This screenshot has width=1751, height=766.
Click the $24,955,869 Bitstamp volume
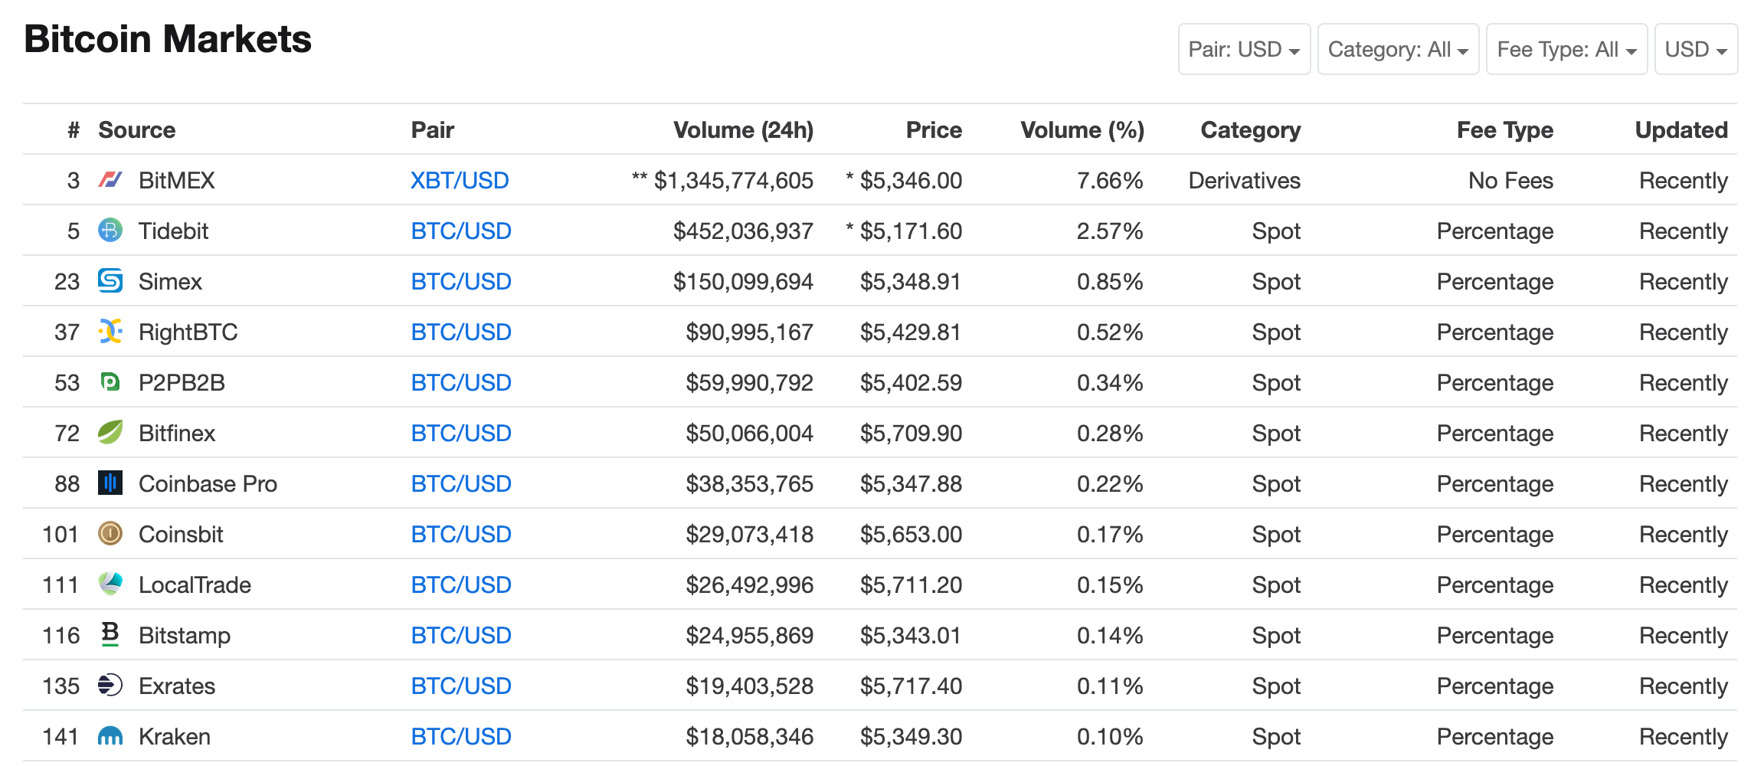tap(749, 635)
